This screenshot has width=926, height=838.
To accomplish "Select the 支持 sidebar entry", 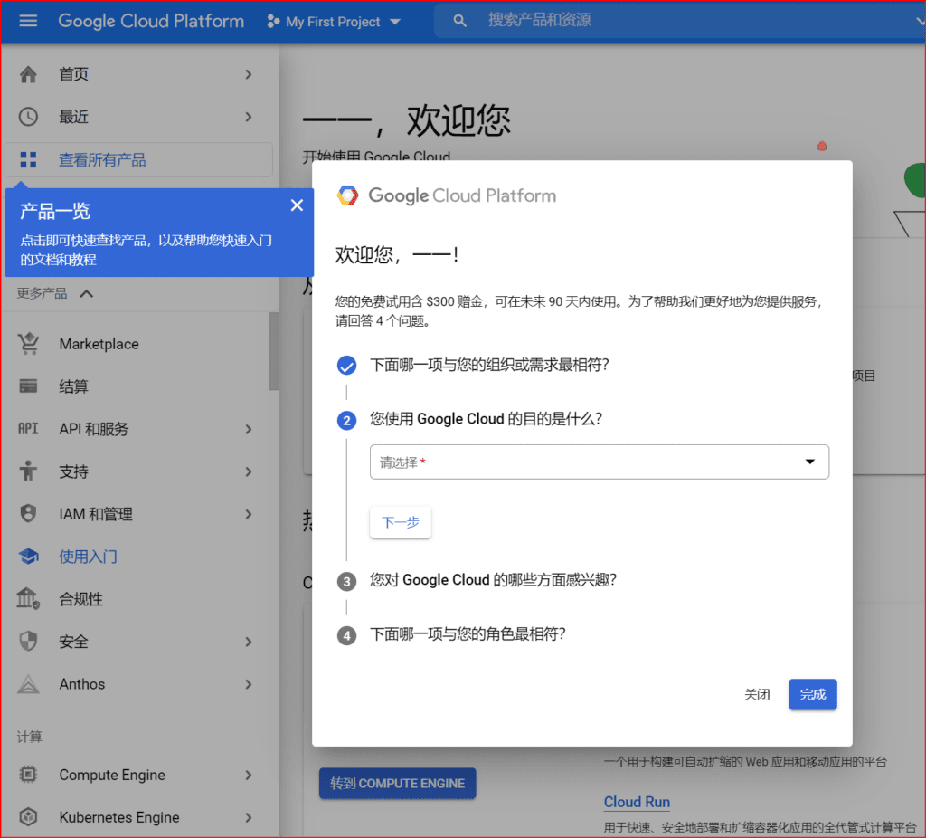I will 73,471.
